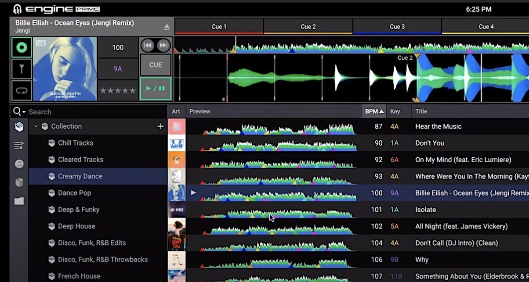This screenshot has width=529, height=282.
Task: Click the CUE button
Action: coord(156,65)
